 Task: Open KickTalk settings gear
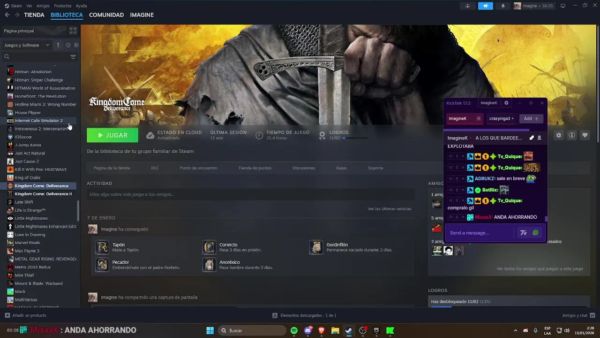506,103
